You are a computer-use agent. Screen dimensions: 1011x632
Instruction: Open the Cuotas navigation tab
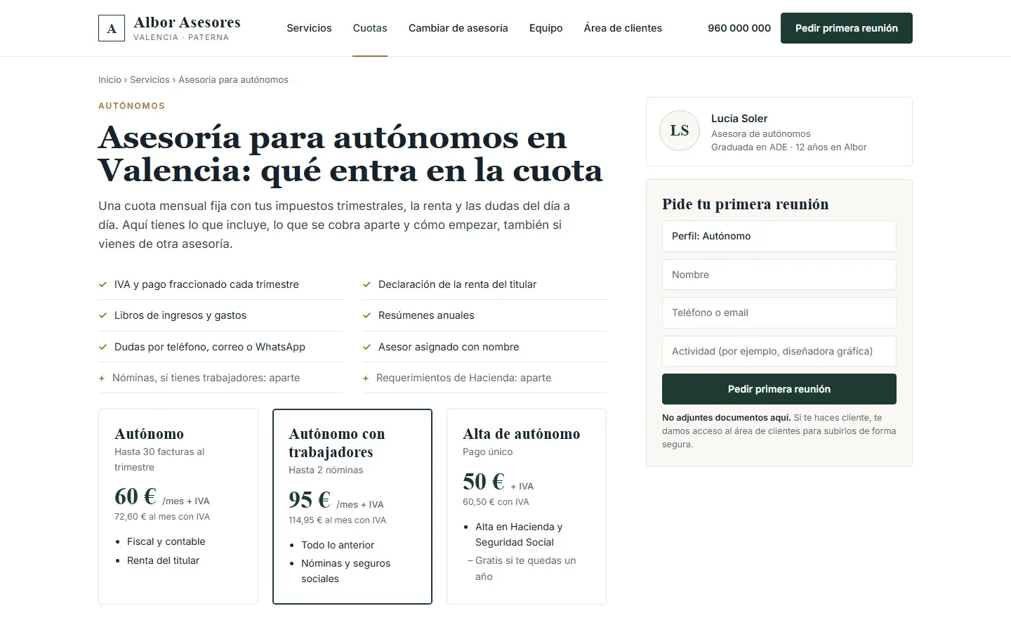(x=370, y=28)
